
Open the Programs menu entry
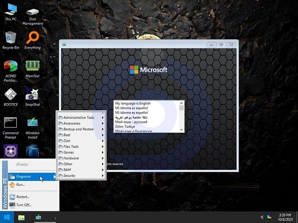tap(32, 177)
